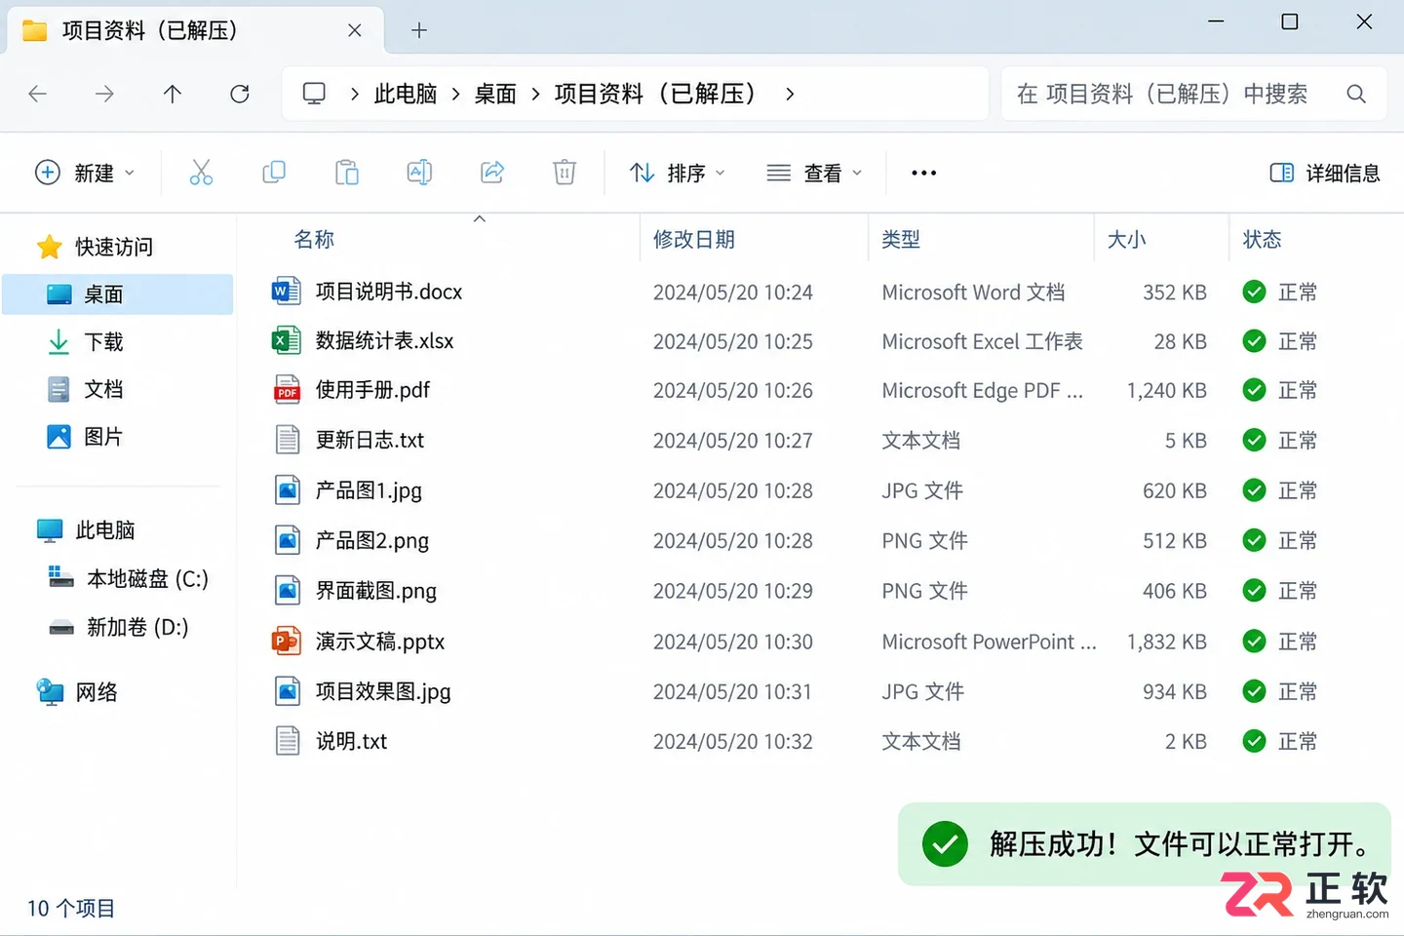The image size is (1404, 936).
Task: Expand chevron after 项目资料（已解压） breadcrumb
Action: [790, 94]
